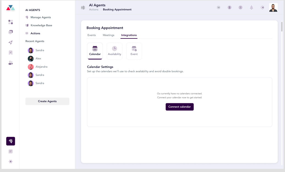Click the Manage Agents sparkle icon

tap(27, 17)
